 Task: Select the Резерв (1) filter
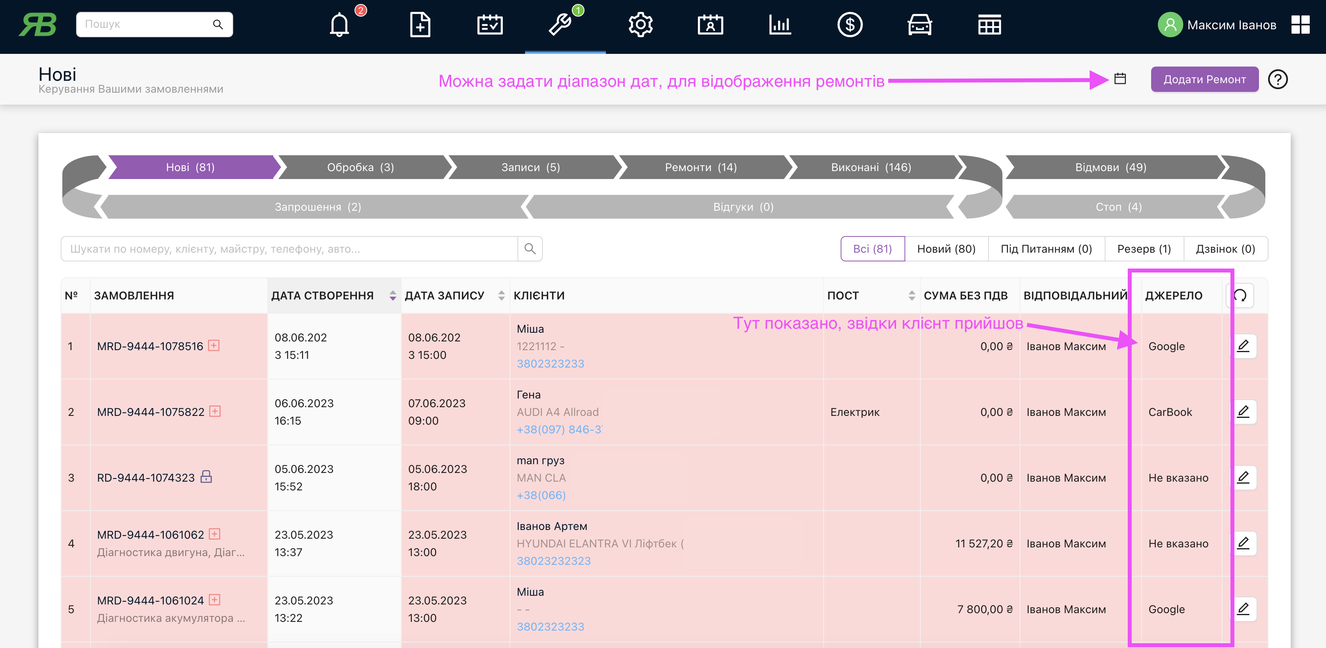pos(1144,249)
